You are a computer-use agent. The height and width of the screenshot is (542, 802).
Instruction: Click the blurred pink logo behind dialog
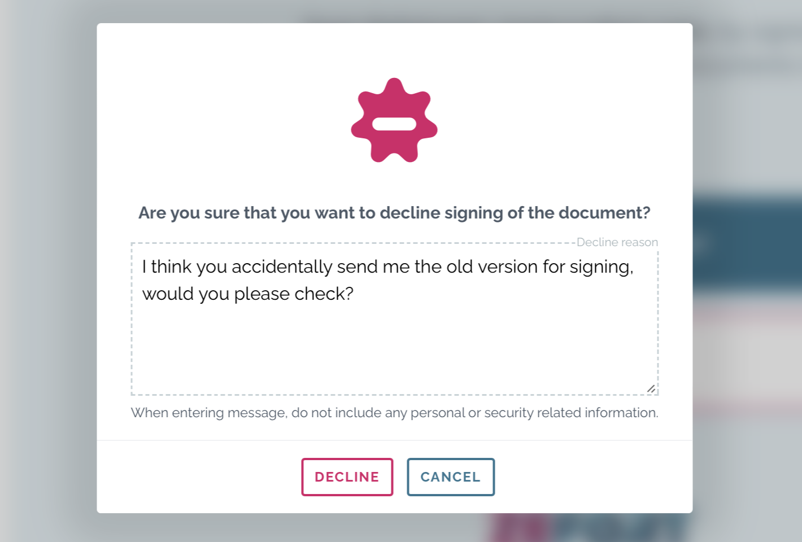[x=520, y=528]
